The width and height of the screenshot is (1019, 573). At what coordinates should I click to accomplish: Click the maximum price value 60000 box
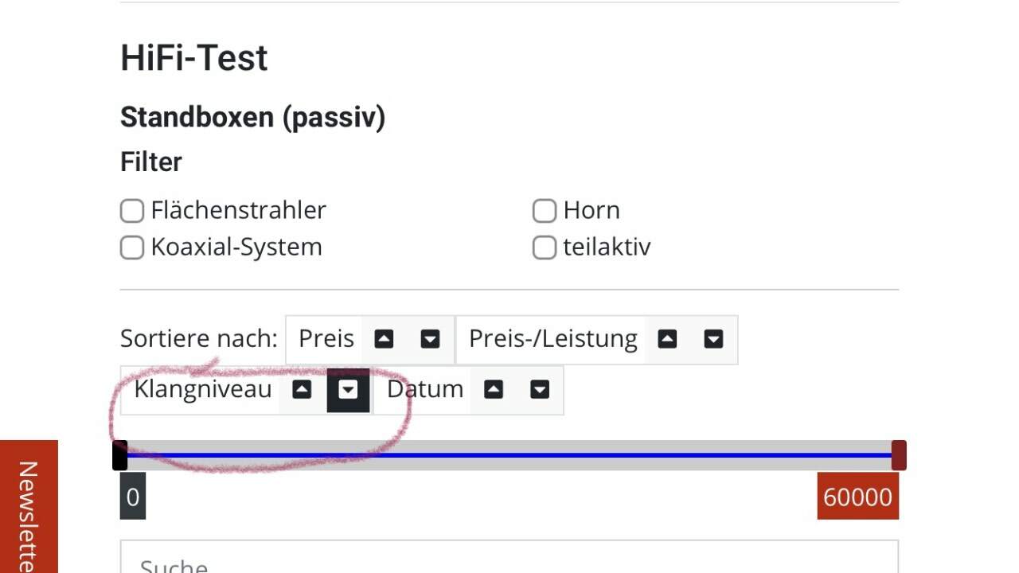858,497
